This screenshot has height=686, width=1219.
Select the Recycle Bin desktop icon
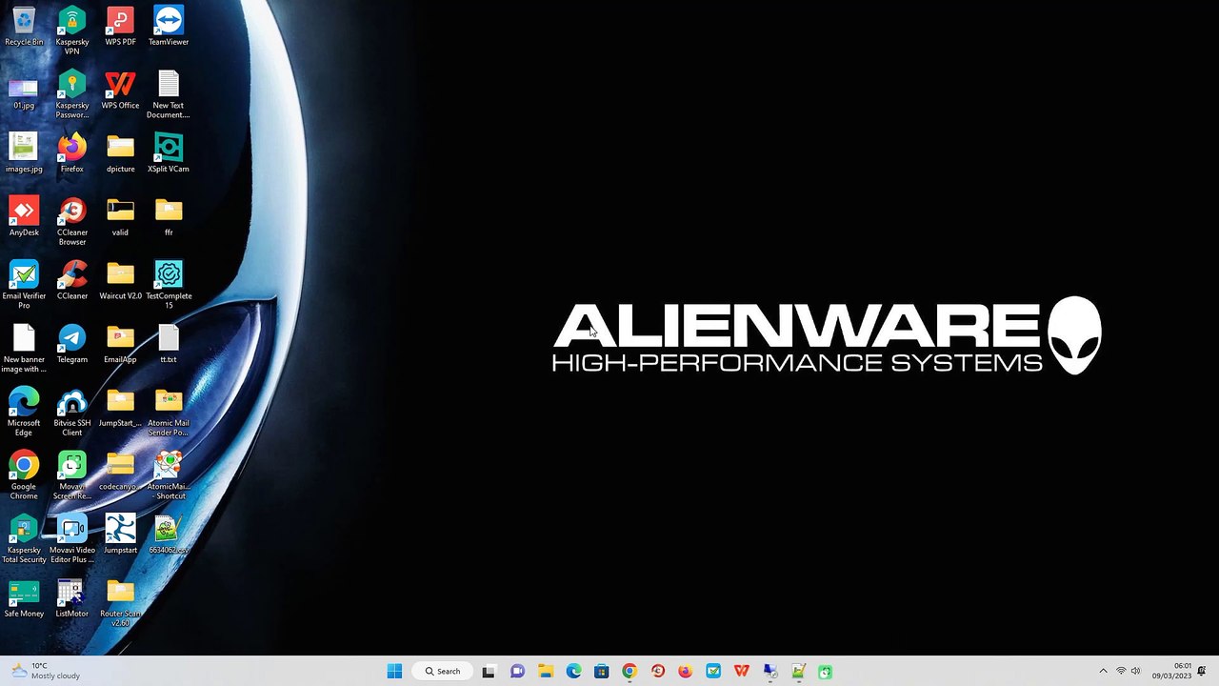pos(24,26)
